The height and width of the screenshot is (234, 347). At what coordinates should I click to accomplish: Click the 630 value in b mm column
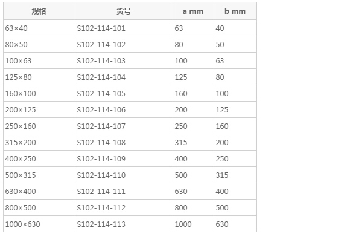(222, 224)
